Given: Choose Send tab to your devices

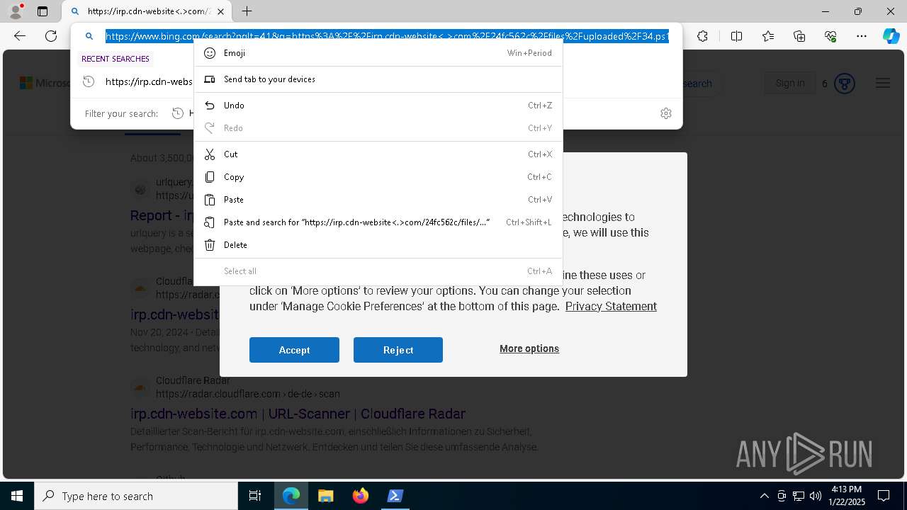Looking at the screenshot, I should pyautogui.click(x=378, y=79).
